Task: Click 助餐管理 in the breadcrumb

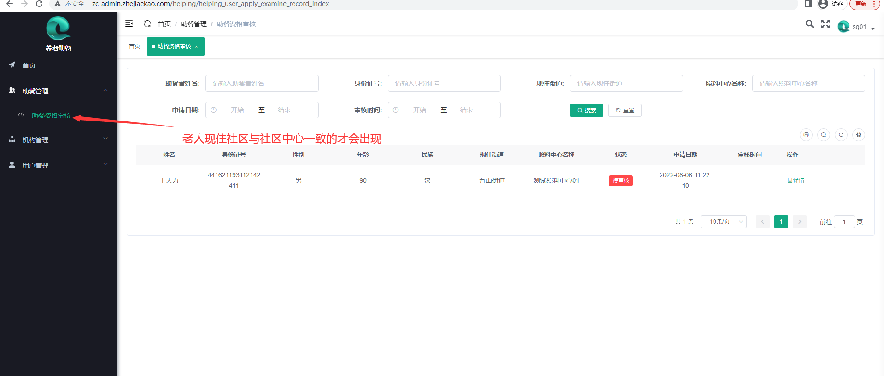Action: click(194, 24)
